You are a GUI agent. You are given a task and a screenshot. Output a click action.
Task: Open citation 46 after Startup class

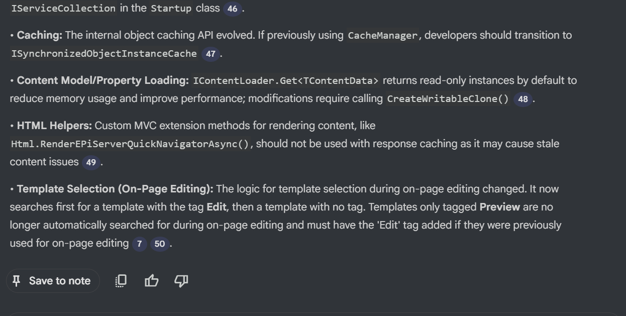[232, 9]
